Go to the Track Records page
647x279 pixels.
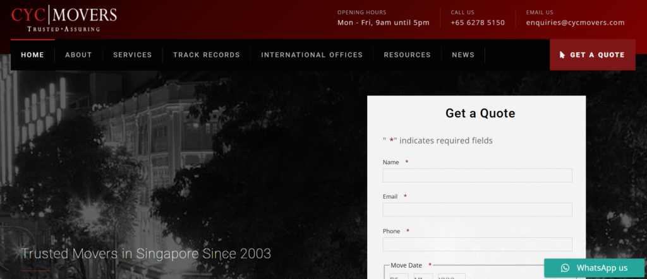207,55
